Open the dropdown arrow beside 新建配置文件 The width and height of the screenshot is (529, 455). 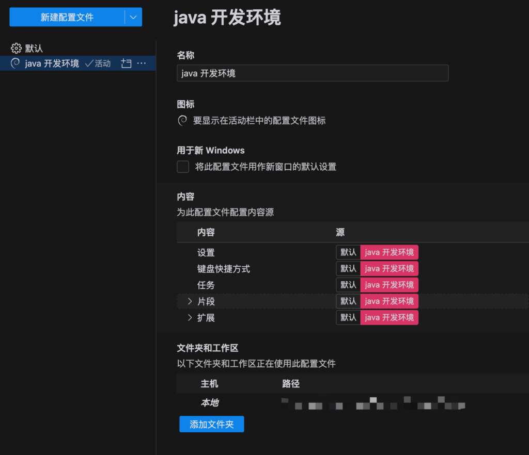tap(133, 17)
